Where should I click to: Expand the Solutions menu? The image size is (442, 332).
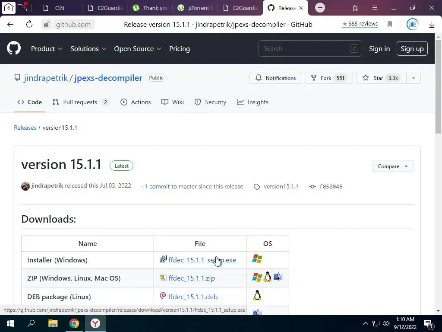[88, 48]
